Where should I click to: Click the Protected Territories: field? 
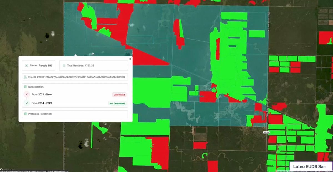75,114
